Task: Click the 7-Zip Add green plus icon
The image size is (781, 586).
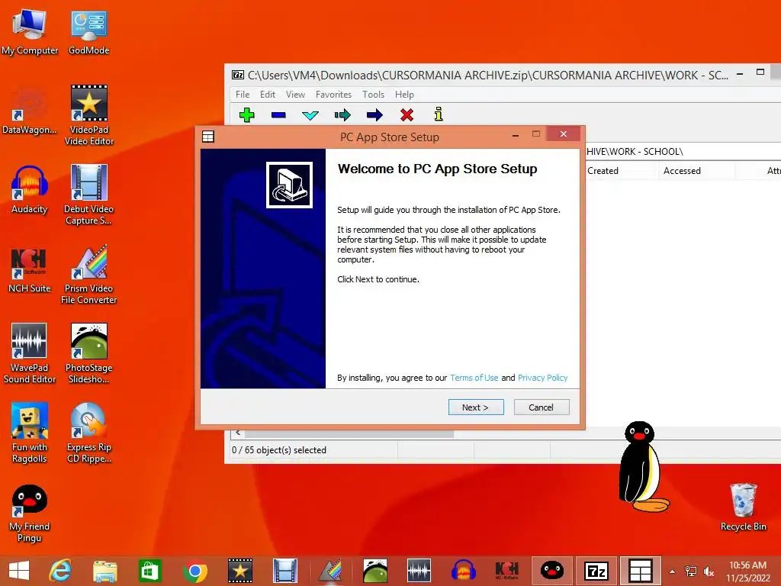Action: pos(246,115)
